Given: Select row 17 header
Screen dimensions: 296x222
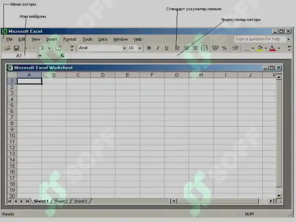Looking at the screenshot, I should pos(12,178).
